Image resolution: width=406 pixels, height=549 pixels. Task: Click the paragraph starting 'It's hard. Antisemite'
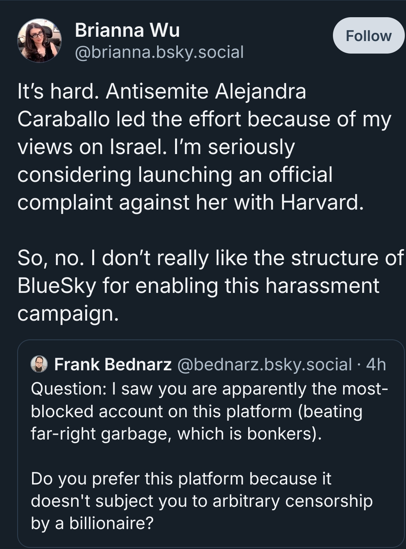click(204, 147)
